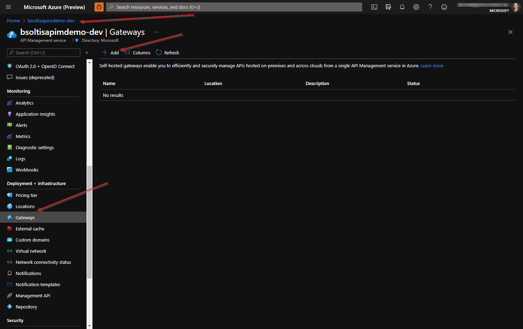The image size is (523, 329).
Task: Open the feedback smiley icon
Action: point(444,7)
